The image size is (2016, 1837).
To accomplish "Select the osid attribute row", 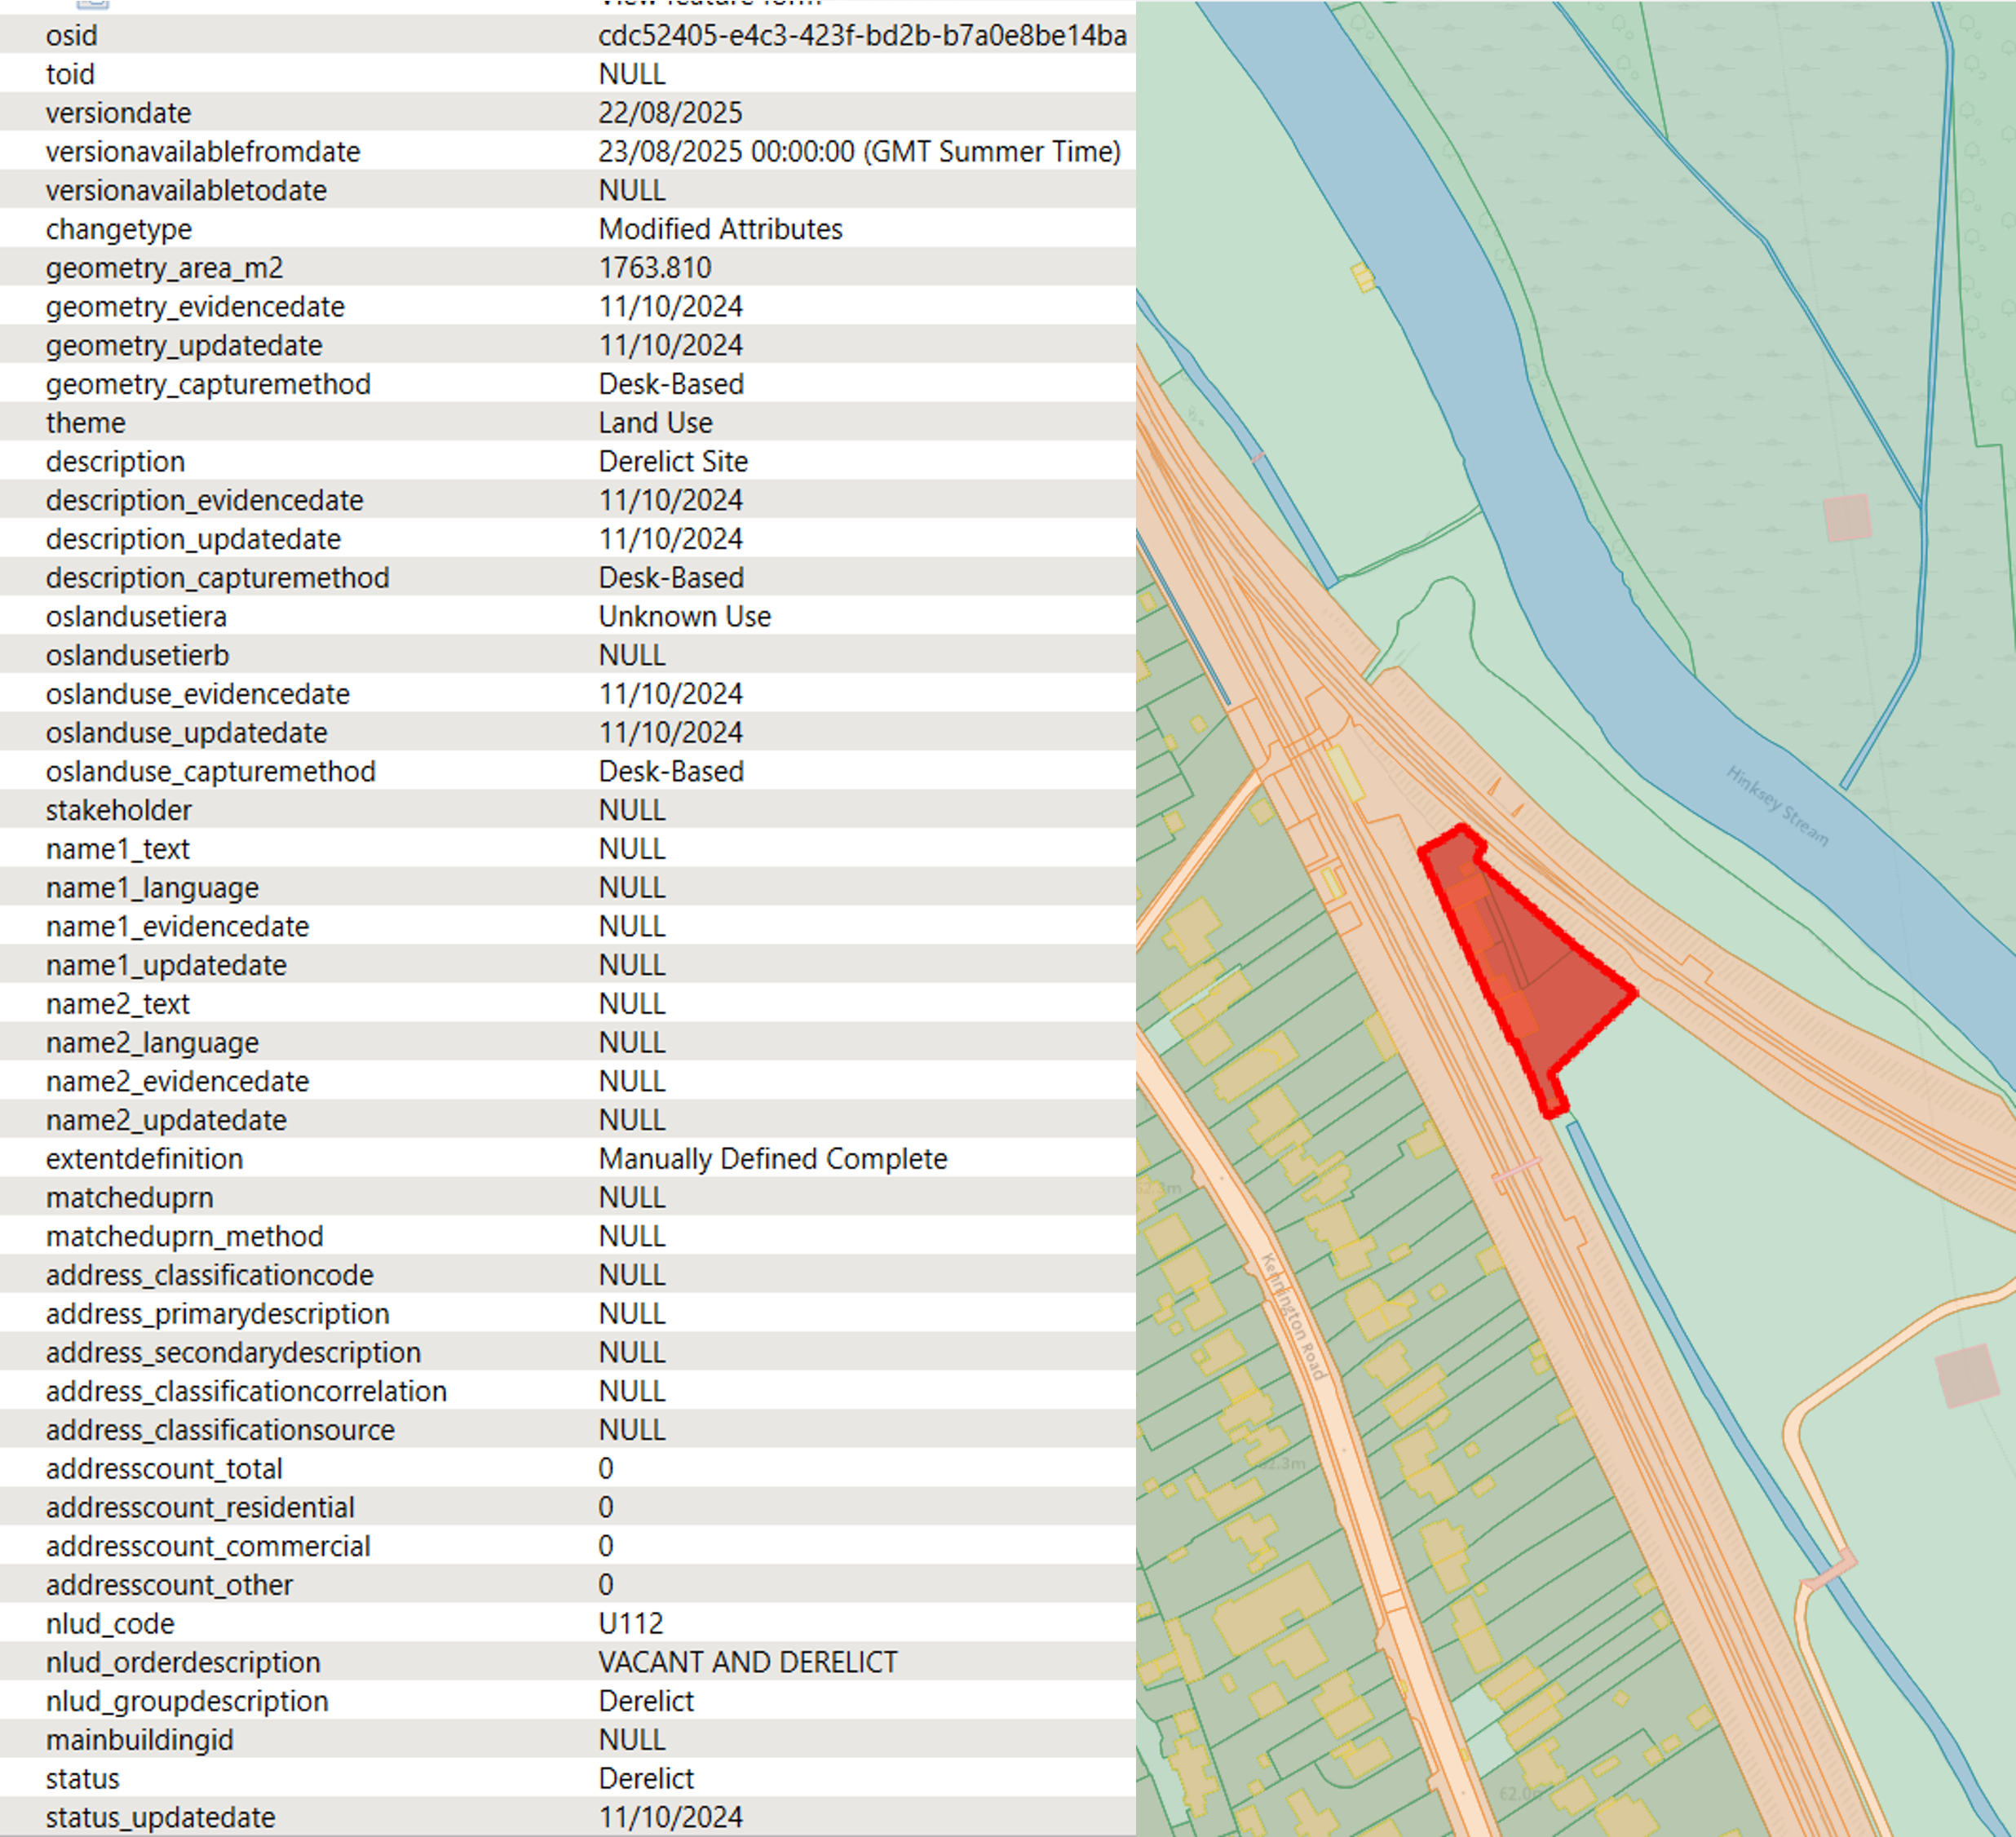I will (72, 35).
